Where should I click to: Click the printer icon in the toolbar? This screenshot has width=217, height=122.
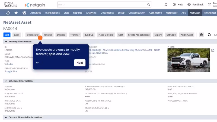tap(201, 35)
